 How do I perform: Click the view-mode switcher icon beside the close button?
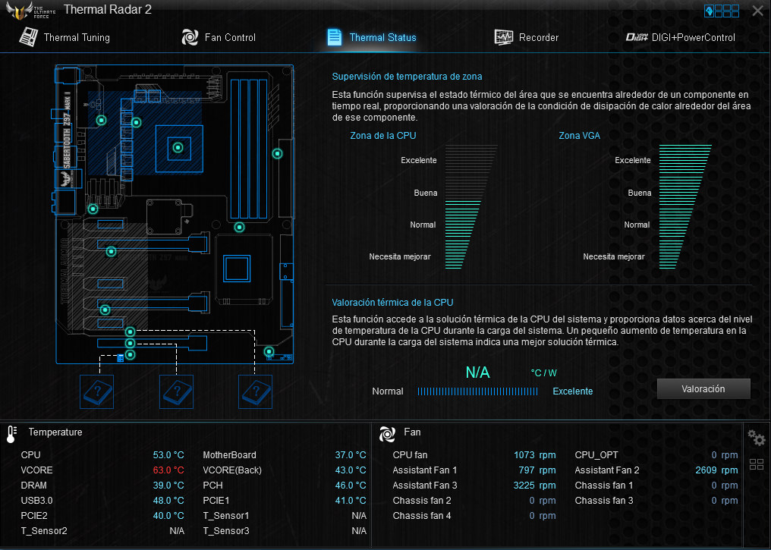[x=722, y=11]
